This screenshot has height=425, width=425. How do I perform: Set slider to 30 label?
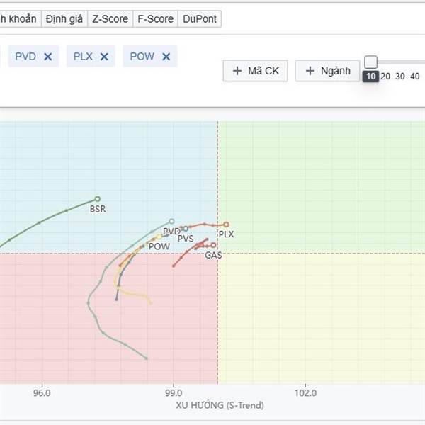coord(400,76)
